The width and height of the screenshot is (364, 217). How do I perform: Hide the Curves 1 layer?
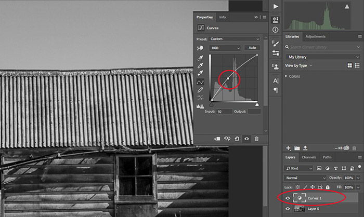tap(288, 198)
